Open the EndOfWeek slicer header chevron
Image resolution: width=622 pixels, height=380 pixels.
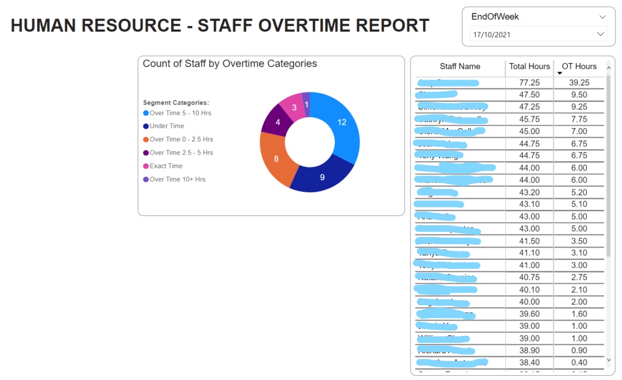(602, 17)
